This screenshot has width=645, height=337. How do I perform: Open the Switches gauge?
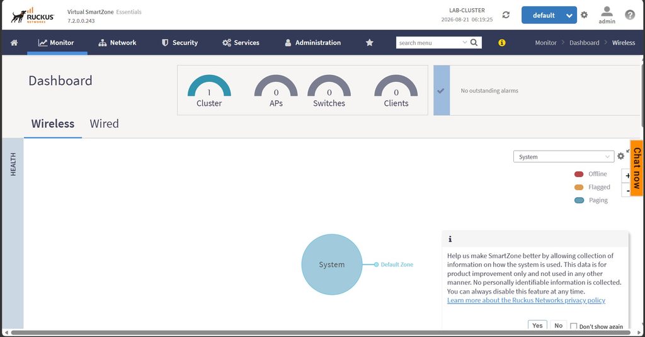(329, 91)
